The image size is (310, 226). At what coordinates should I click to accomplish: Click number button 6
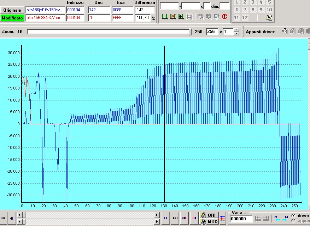point(236,10)
